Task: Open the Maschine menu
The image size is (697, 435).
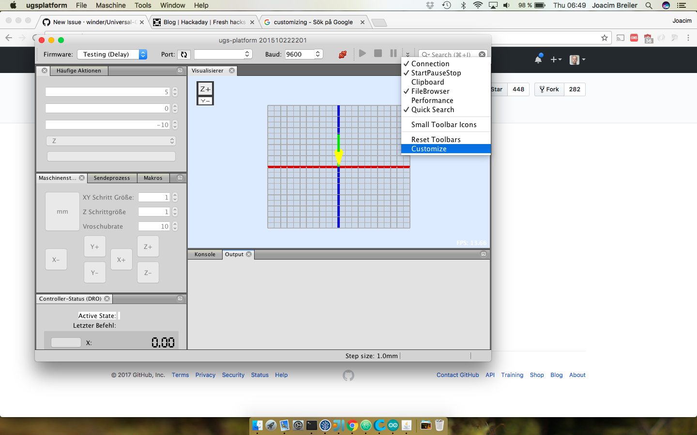Action: click(x=111, y=5)
